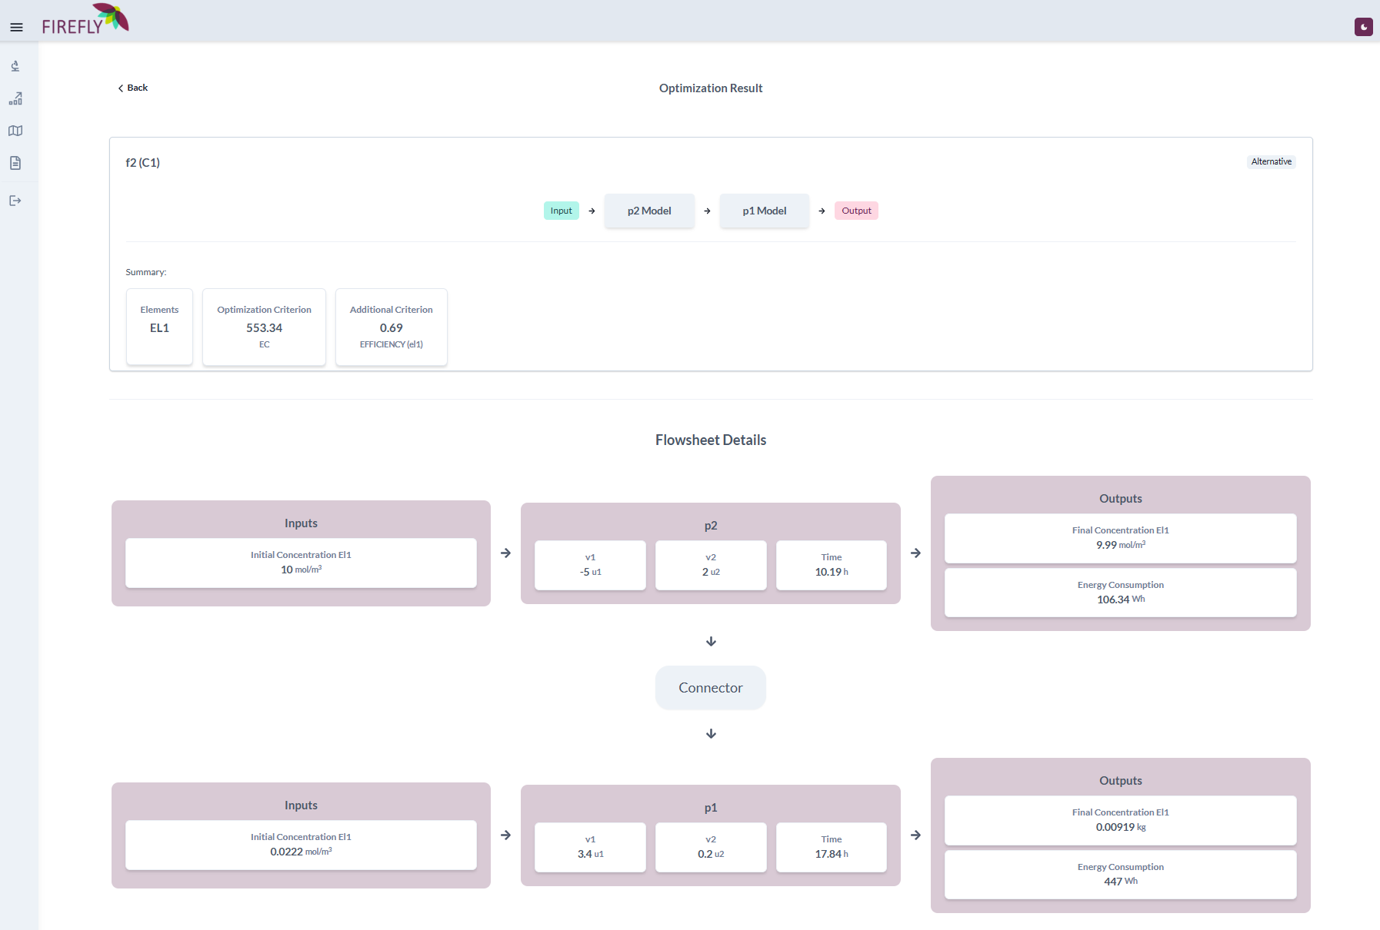This screenshot has width=1380, height=930.
Task: Open the document icon in sidebar
Action: tap(15, 163)
